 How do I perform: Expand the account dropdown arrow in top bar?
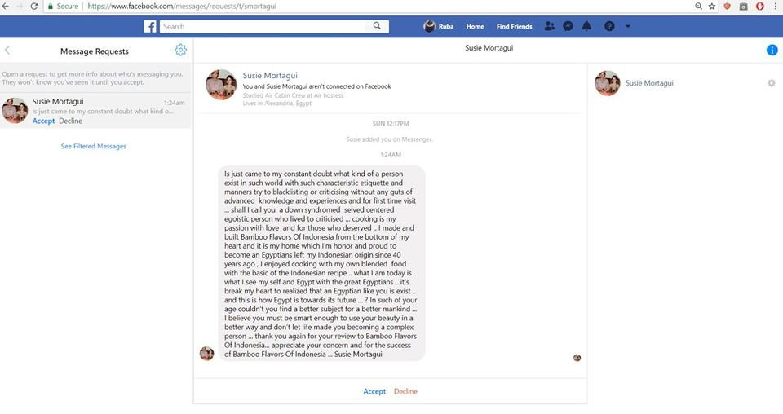628,26
